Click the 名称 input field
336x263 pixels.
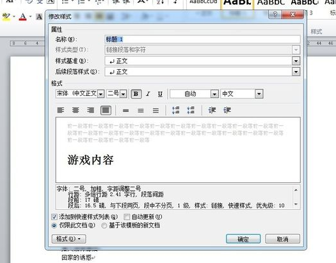click(202, 39)
